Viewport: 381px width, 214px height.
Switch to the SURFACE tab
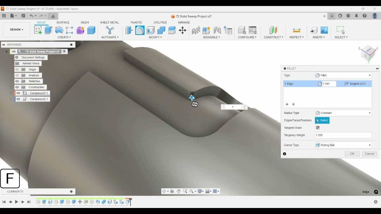tap(63, 23)
